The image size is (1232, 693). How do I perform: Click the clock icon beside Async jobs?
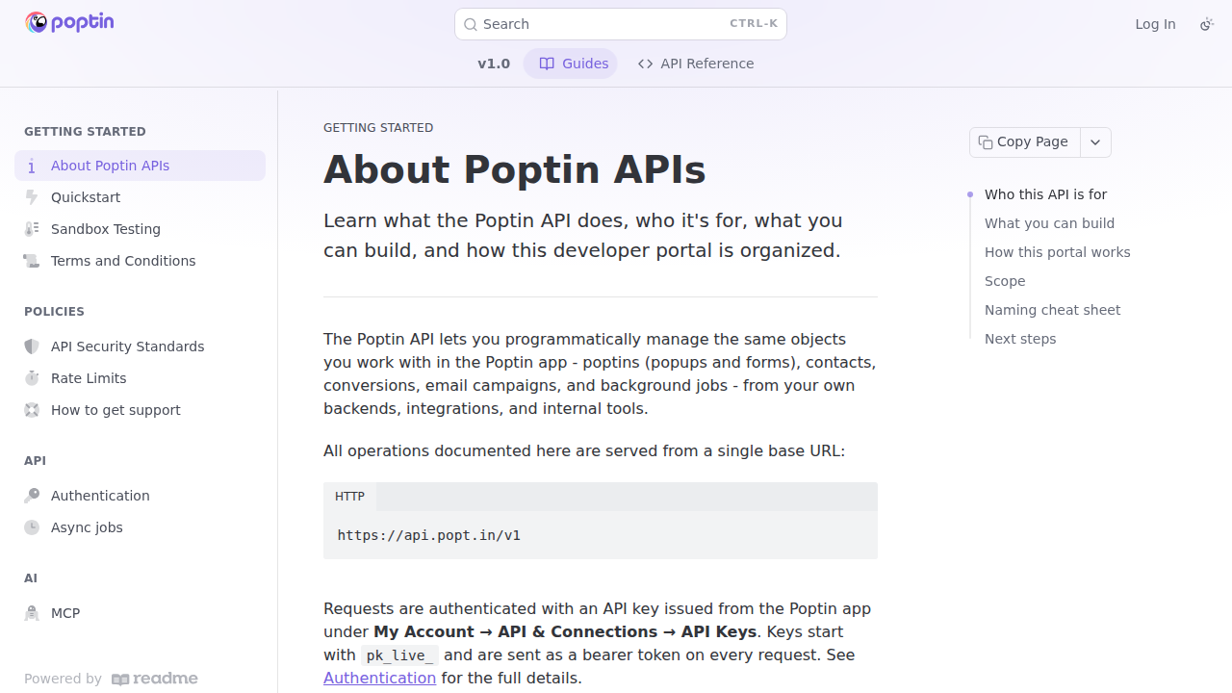coord(32,527)
